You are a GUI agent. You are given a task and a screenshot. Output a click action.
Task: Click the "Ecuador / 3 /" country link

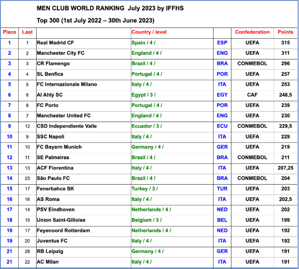click(147, 126)
